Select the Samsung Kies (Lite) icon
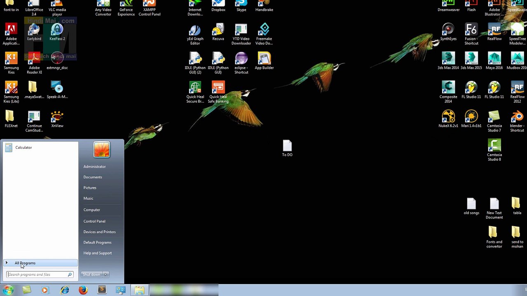527x296 pixels. tap(11, 92)
